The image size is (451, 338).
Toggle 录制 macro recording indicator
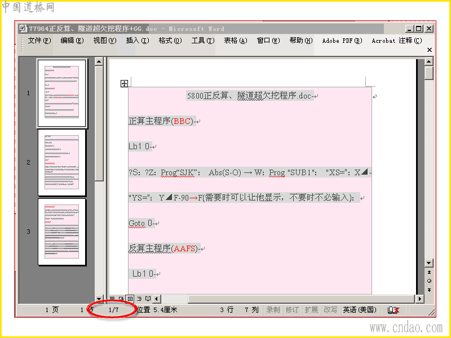(273, 310)
